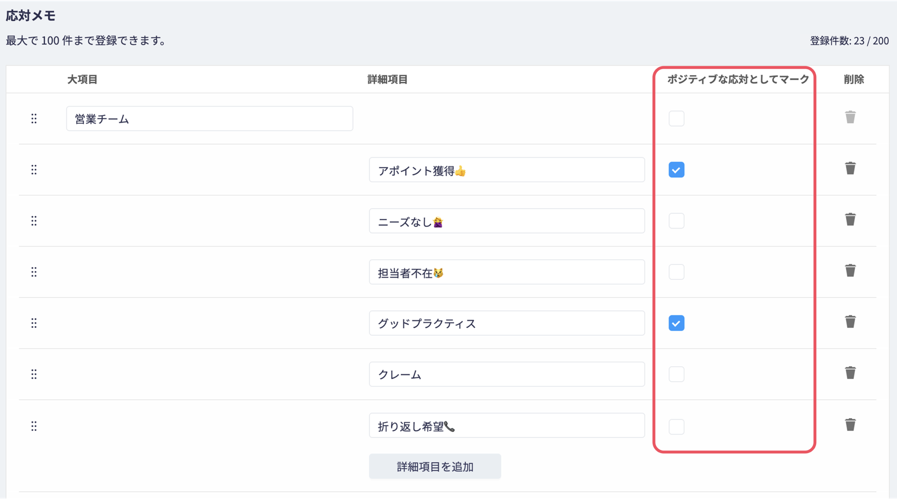
Task: Delete the アポイント獲得 item via trash icon
Action: pyautogui.click(x=850, y=168)
